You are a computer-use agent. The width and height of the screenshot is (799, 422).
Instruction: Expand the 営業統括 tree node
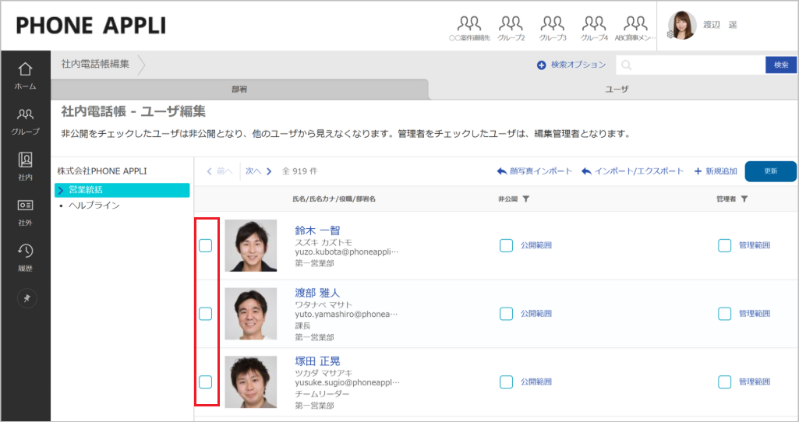coord(60,190)
